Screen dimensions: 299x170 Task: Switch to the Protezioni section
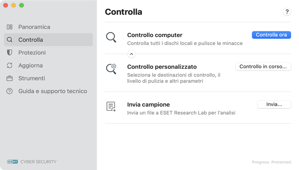(x=32, y=53)
